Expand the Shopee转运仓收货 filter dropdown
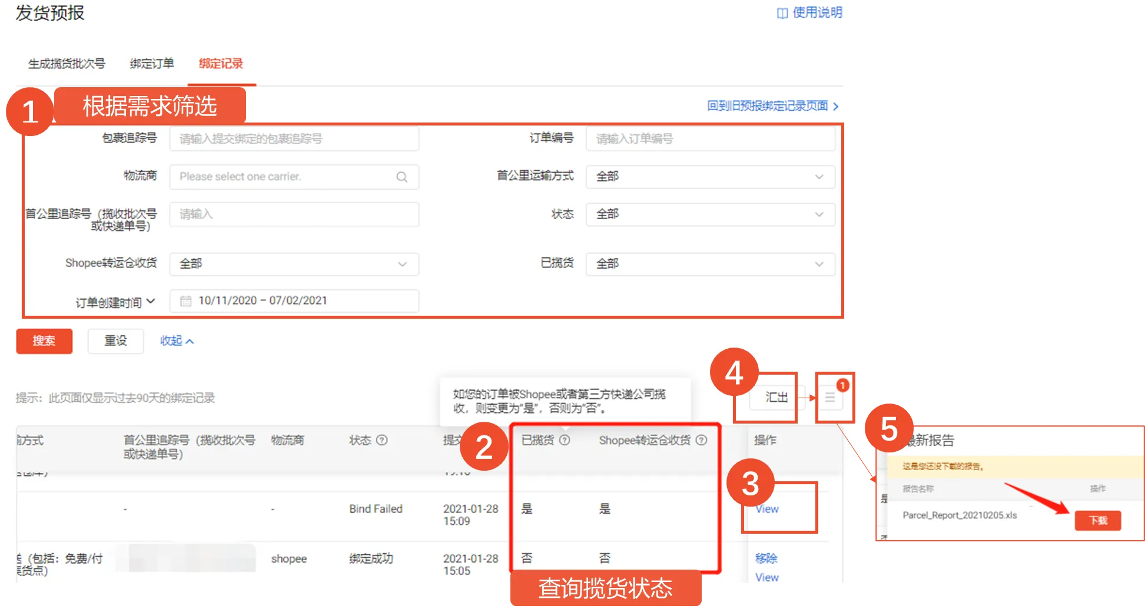This screenshot has height=615, width=1145. (401, 264)
